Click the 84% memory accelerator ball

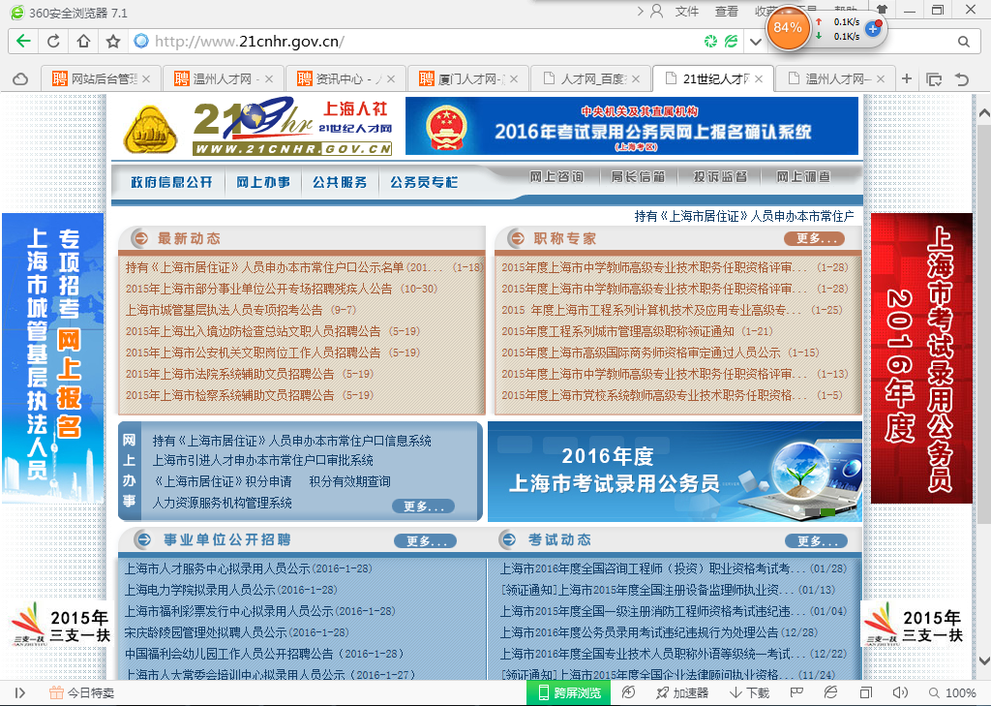(x=788, y=28)
